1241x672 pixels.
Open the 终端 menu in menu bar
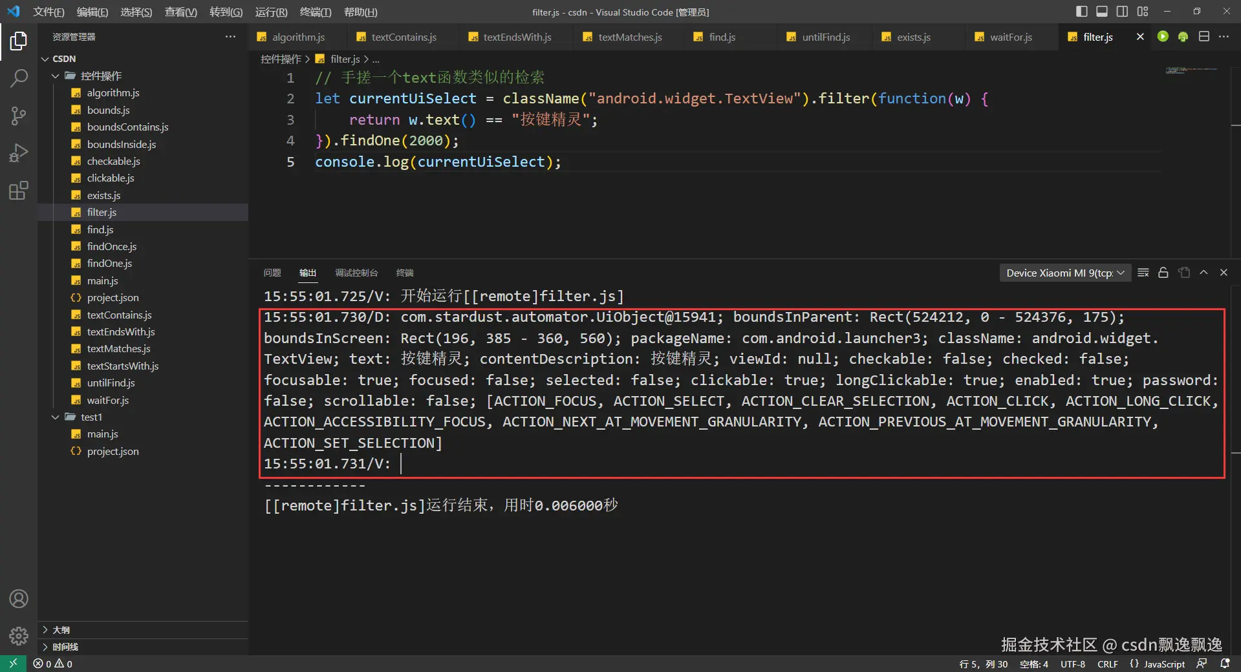tap(315, 12)
